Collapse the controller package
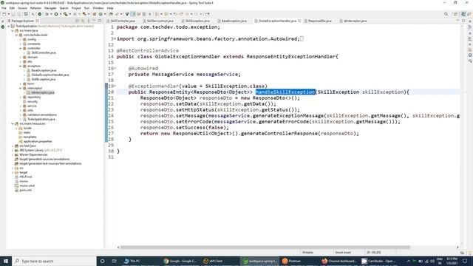Screen dimensions: 473x266 [x=21, y=48]
